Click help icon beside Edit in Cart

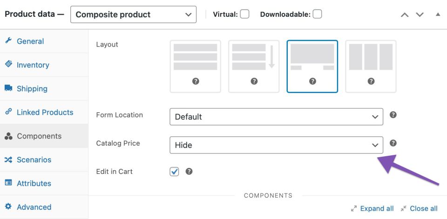[189, 172]
